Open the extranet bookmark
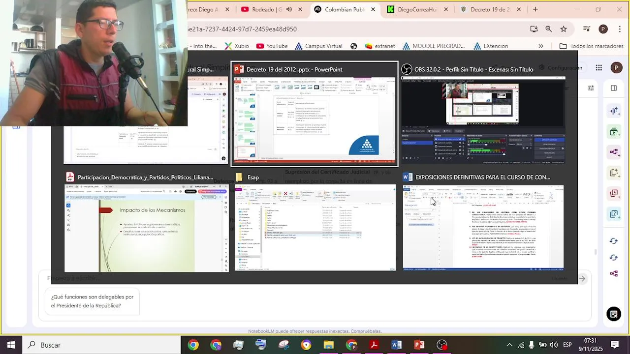Image resolution: width=630 pixels, height=354 pixels. [379, 46]
